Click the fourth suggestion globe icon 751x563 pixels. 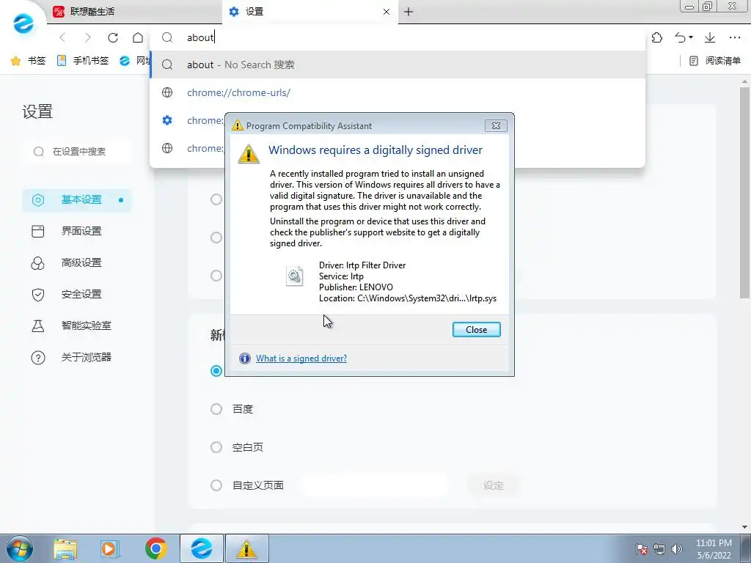click(x=167, y=148)
